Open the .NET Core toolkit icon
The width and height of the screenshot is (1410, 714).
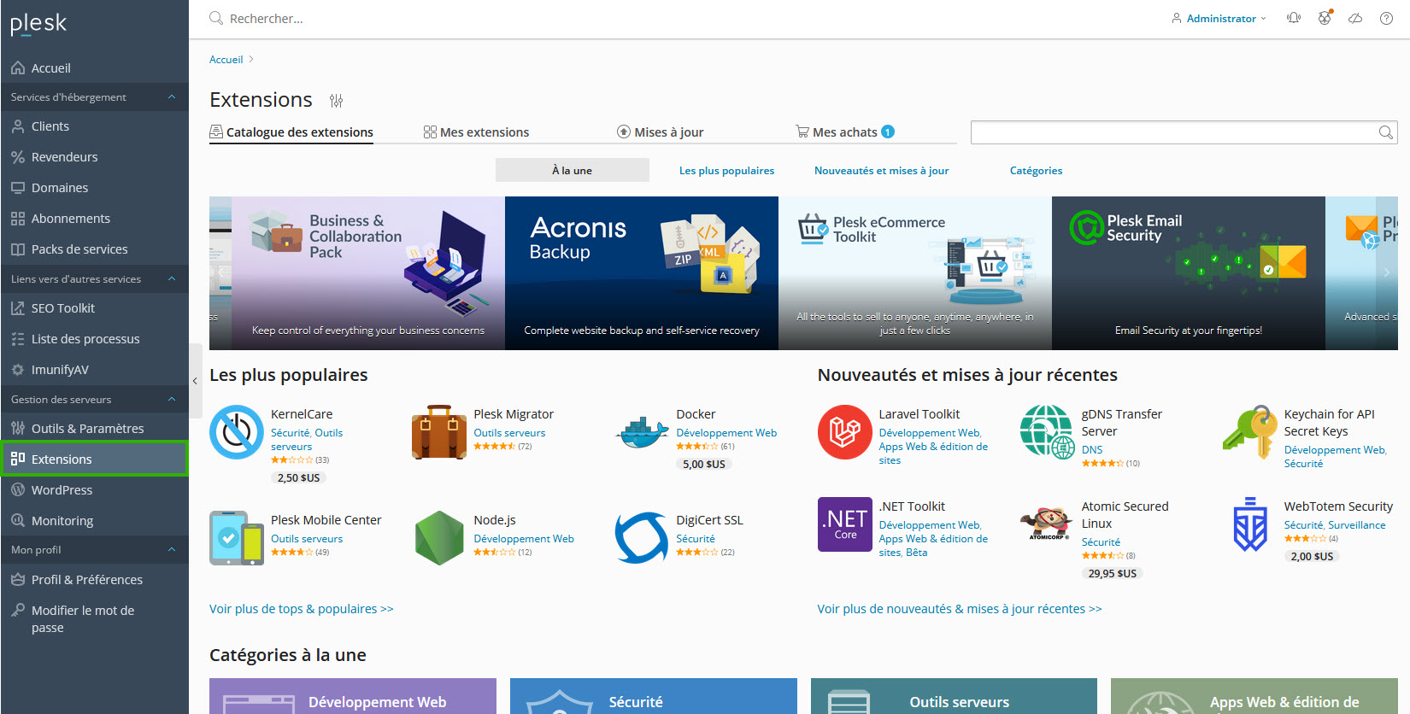click(845, 524)
